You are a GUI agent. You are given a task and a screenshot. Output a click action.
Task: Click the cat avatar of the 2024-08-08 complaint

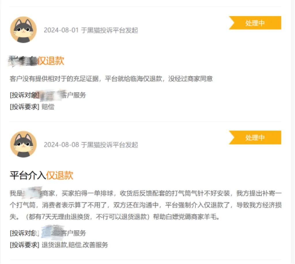tap(23, 144)
